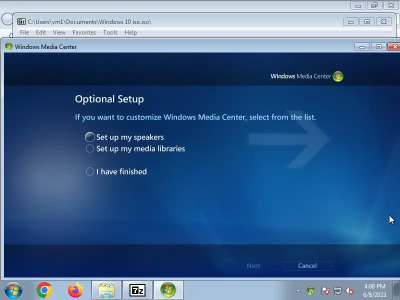Launch Google Chrome from the taskbar
The image size is (400, 300).
[x=44, y=290]
